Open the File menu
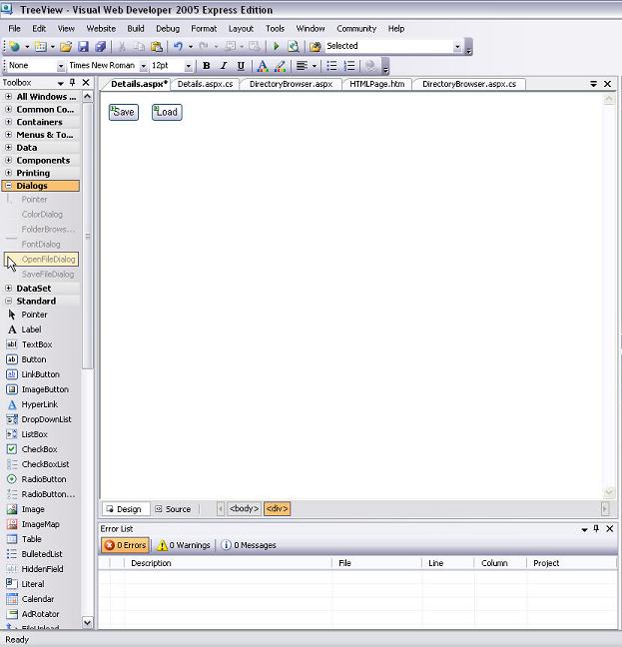Image resolution: width=622 pixels, height=647 pixels. [x=14, y=29]
